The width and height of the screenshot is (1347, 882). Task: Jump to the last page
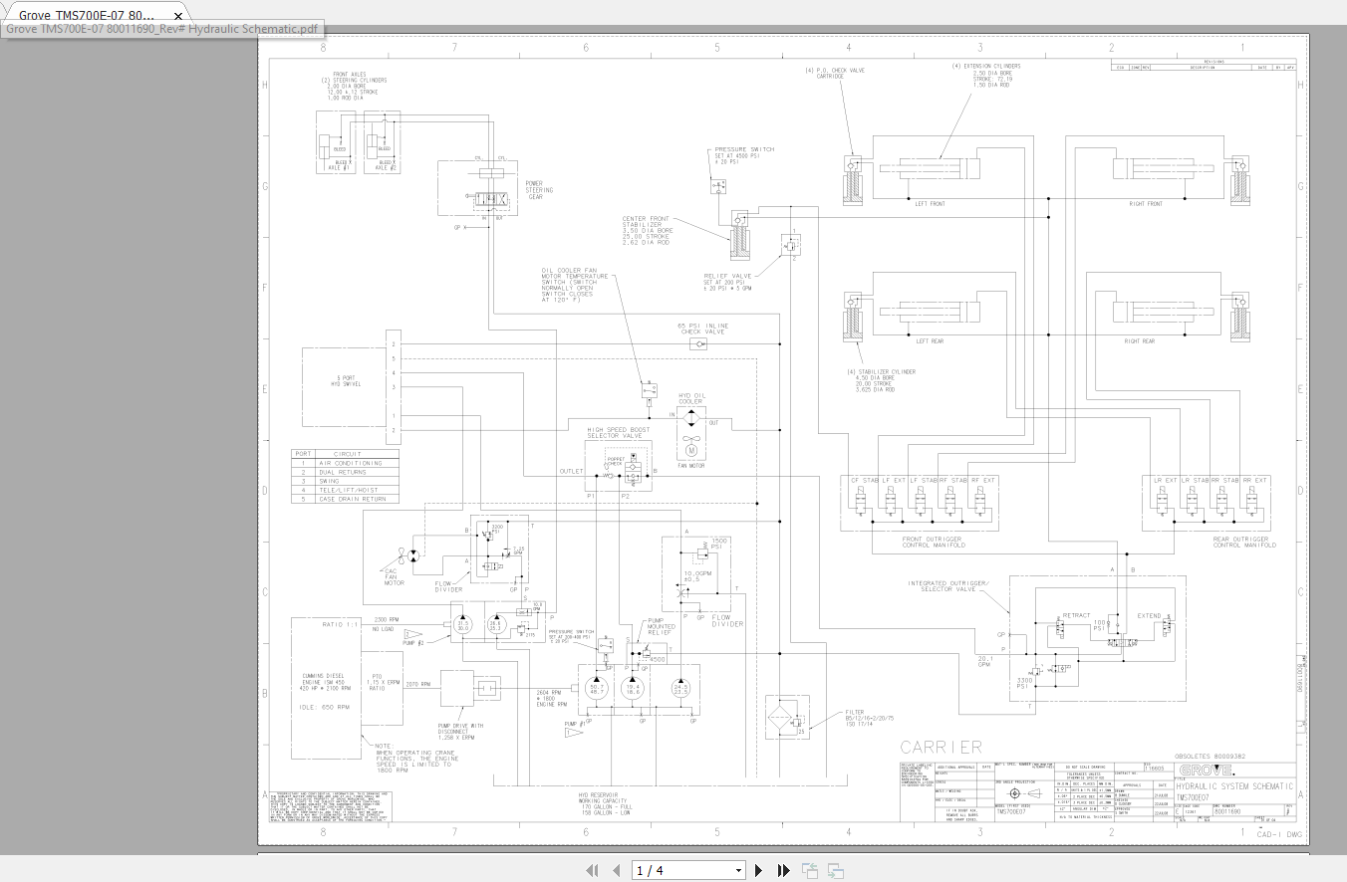(783, 870)
